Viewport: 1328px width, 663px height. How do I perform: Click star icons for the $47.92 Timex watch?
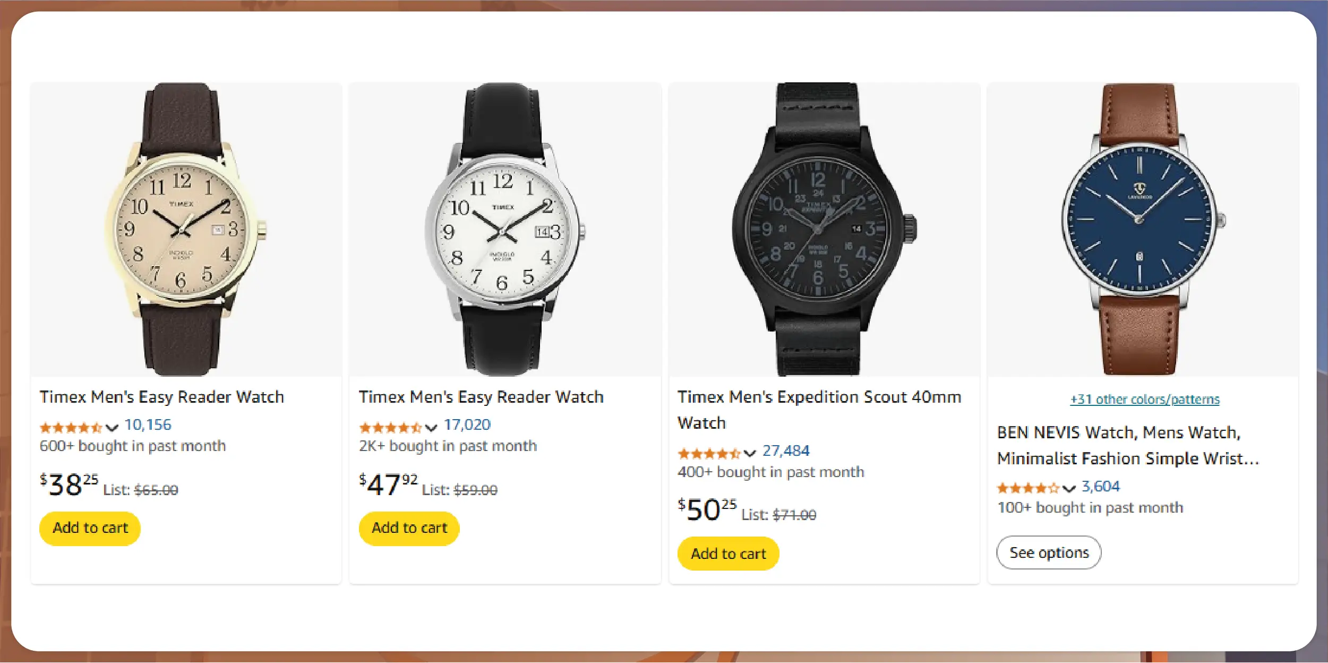(x=390, y=428)
